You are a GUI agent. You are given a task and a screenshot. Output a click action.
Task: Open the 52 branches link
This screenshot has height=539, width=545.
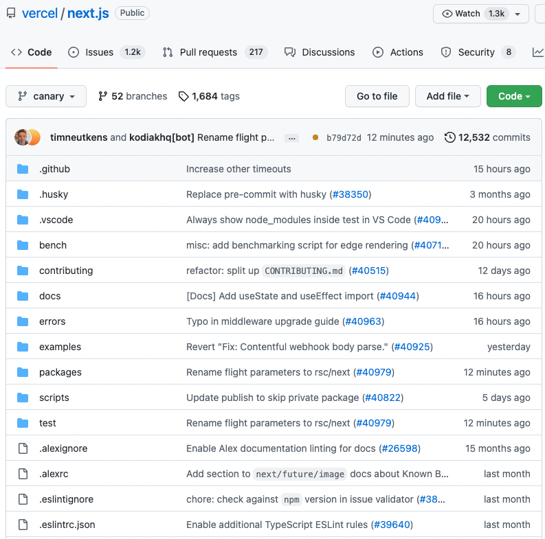[133, 96]
